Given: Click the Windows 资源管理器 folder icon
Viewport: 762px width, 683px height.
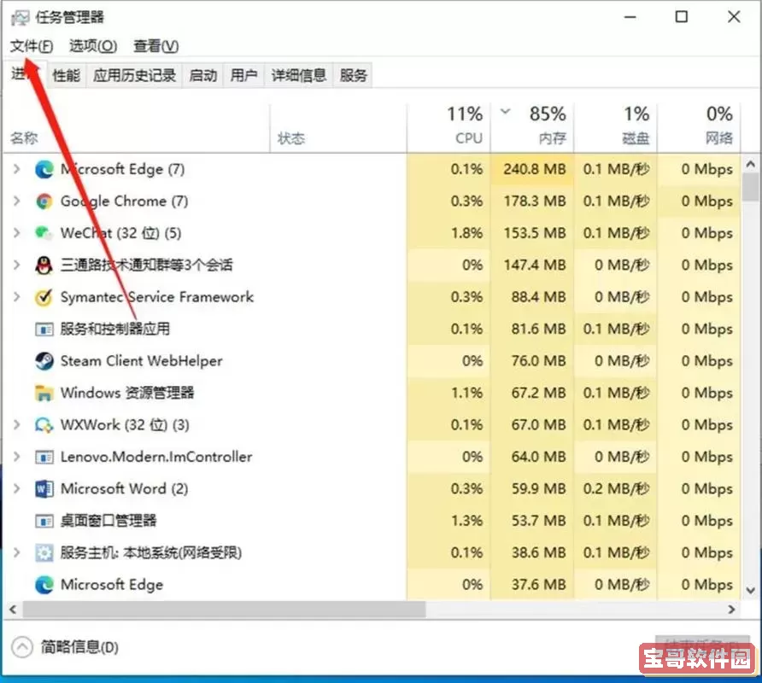Looking at the screenshot, I should click(44, 393).
